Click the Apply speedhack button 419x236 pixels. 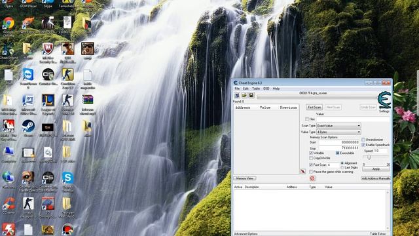tap(376, 169)
